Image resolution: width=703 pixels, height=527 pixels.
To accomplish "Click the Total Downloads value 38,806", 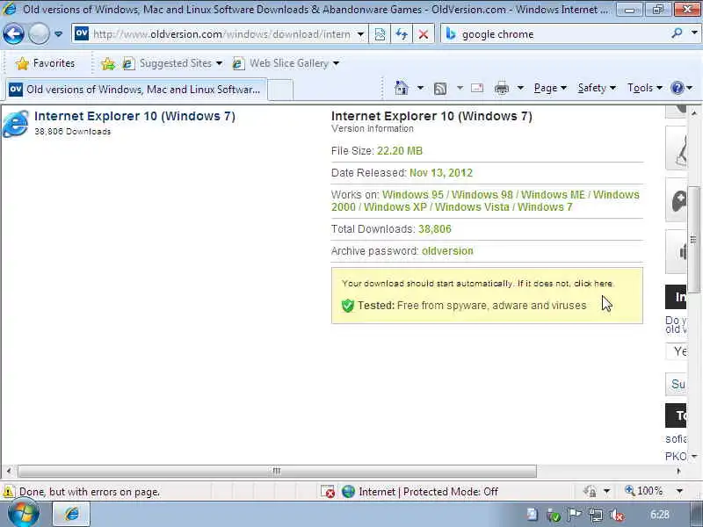I will tap(434, 229).
